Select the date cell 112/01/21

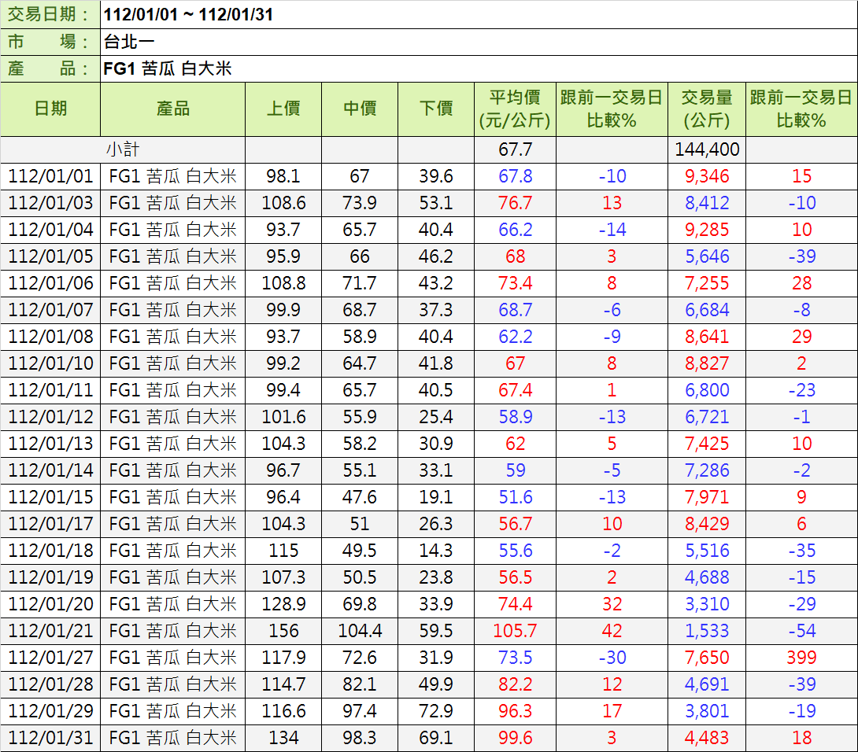[x=50, y=631]
